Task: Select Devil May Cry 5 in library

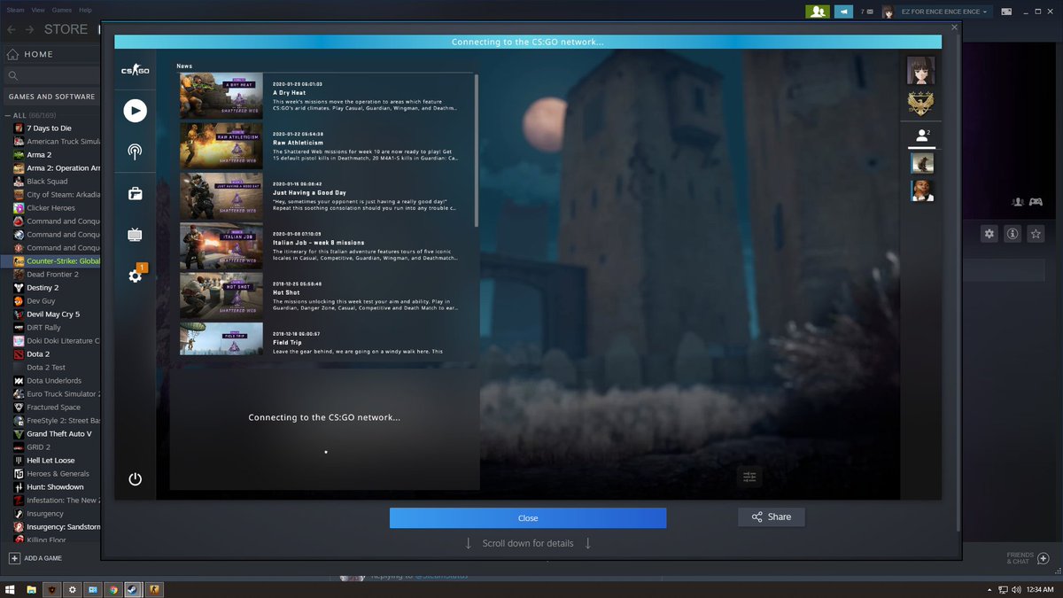Action: point(53,315)
